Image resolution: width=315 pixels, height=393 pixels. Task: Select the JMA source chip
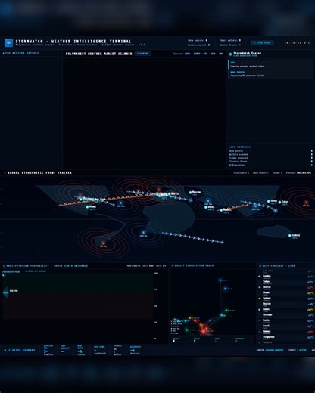tap(221, 54)
